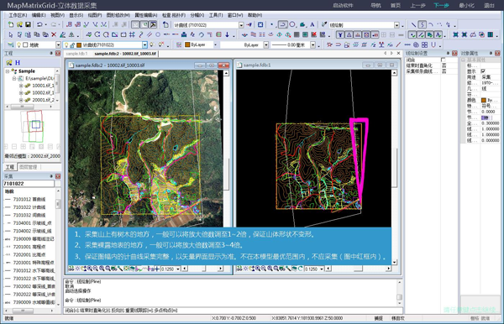Screen dimensions: 504x324
Task: Click the 下一步 button in header
Action: pyautogui.click(x=441, y=6)
